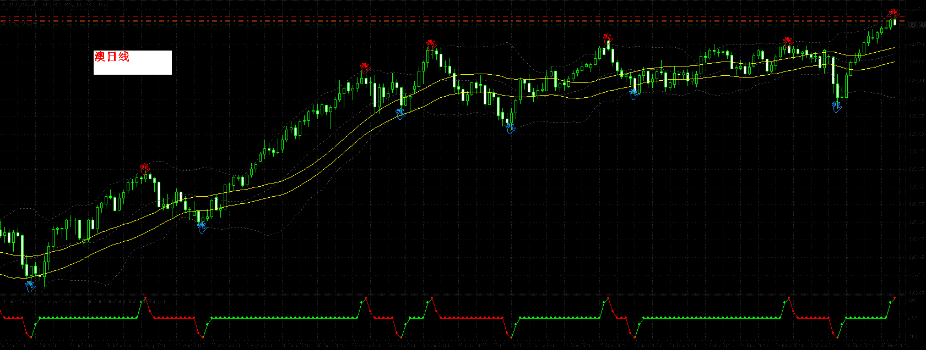
Task: Select the fourth blue buy-hand from the left
Action: 511,129
